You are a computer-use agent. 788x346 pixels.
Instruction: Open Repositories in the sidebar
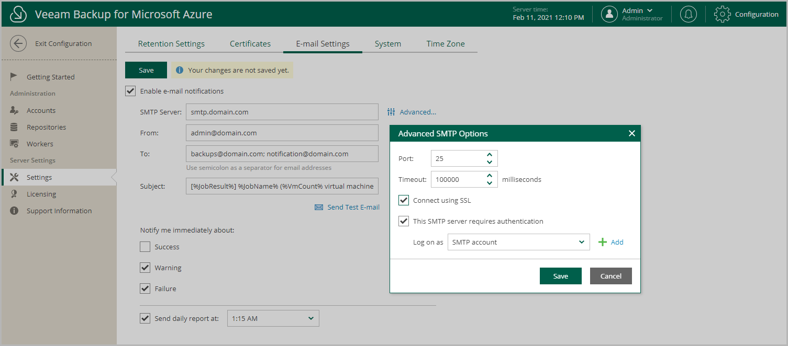(x=46, y=127)
